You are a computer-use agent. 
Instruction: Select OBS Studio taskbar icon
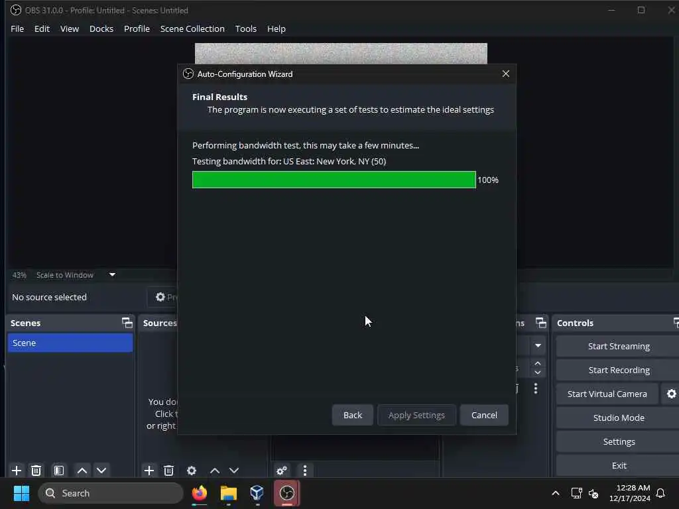286,493
